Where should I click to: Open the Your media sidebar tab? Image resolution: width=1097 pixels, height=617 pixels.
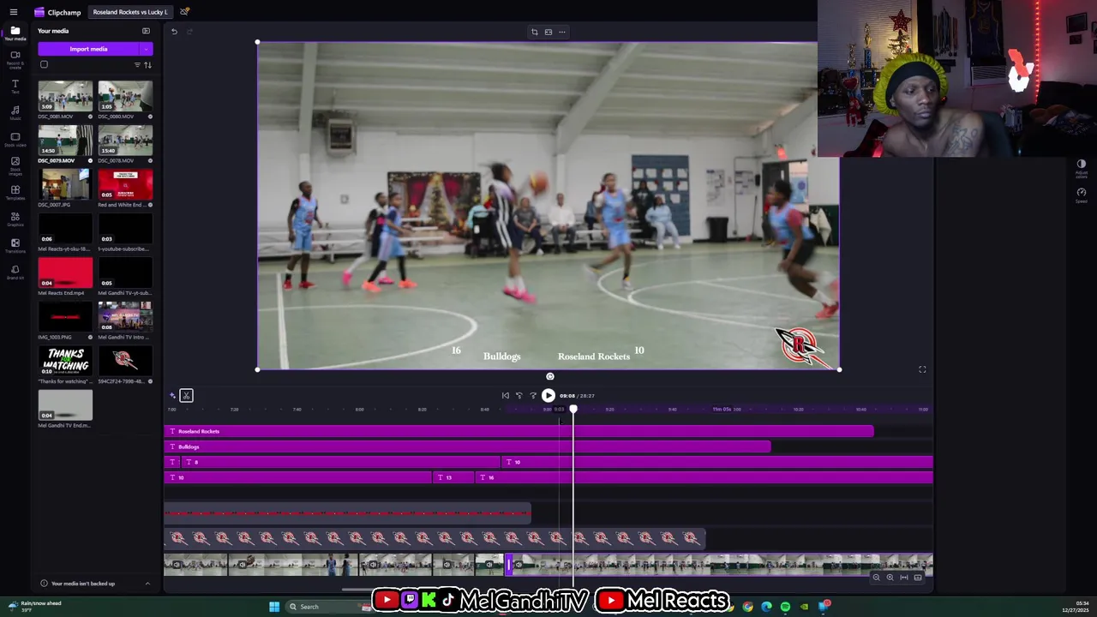(x=15, y=33)
